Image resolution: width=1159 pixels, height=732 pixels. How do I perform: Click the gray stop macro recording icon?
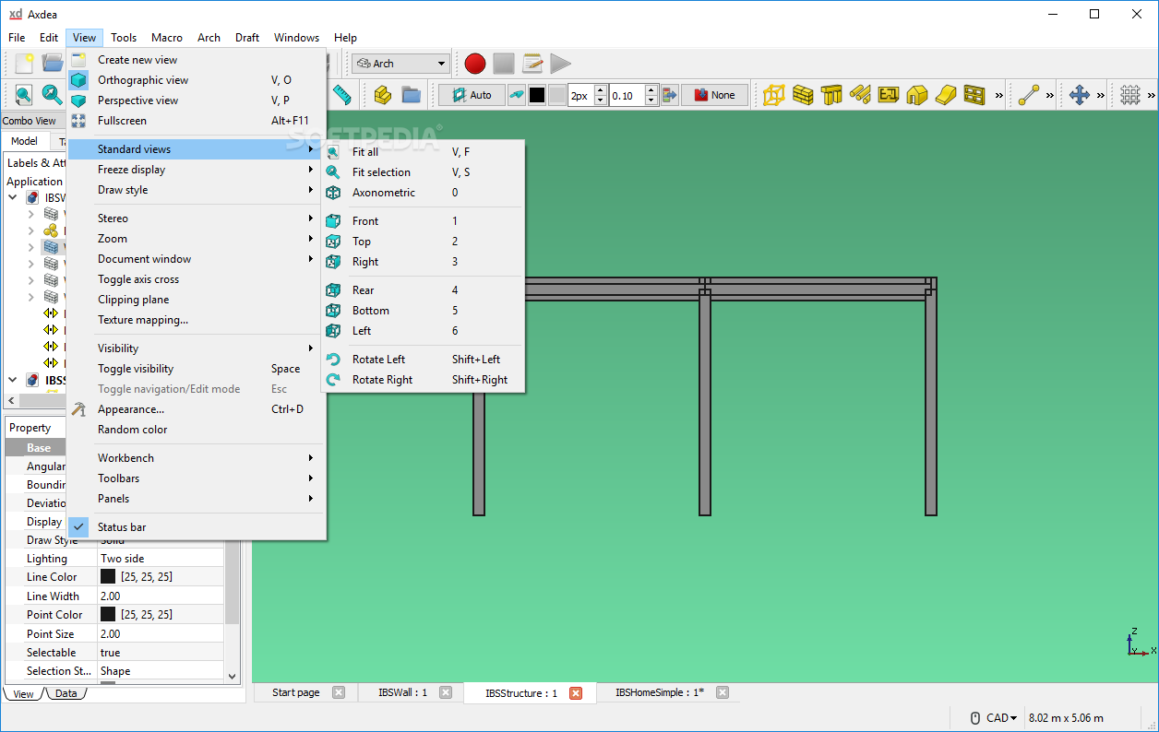(503, 64)
